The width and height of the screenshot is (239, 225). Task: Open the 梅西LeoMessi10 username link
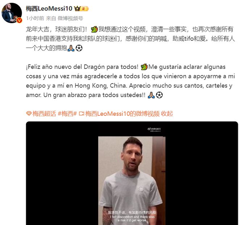[49, 9]
